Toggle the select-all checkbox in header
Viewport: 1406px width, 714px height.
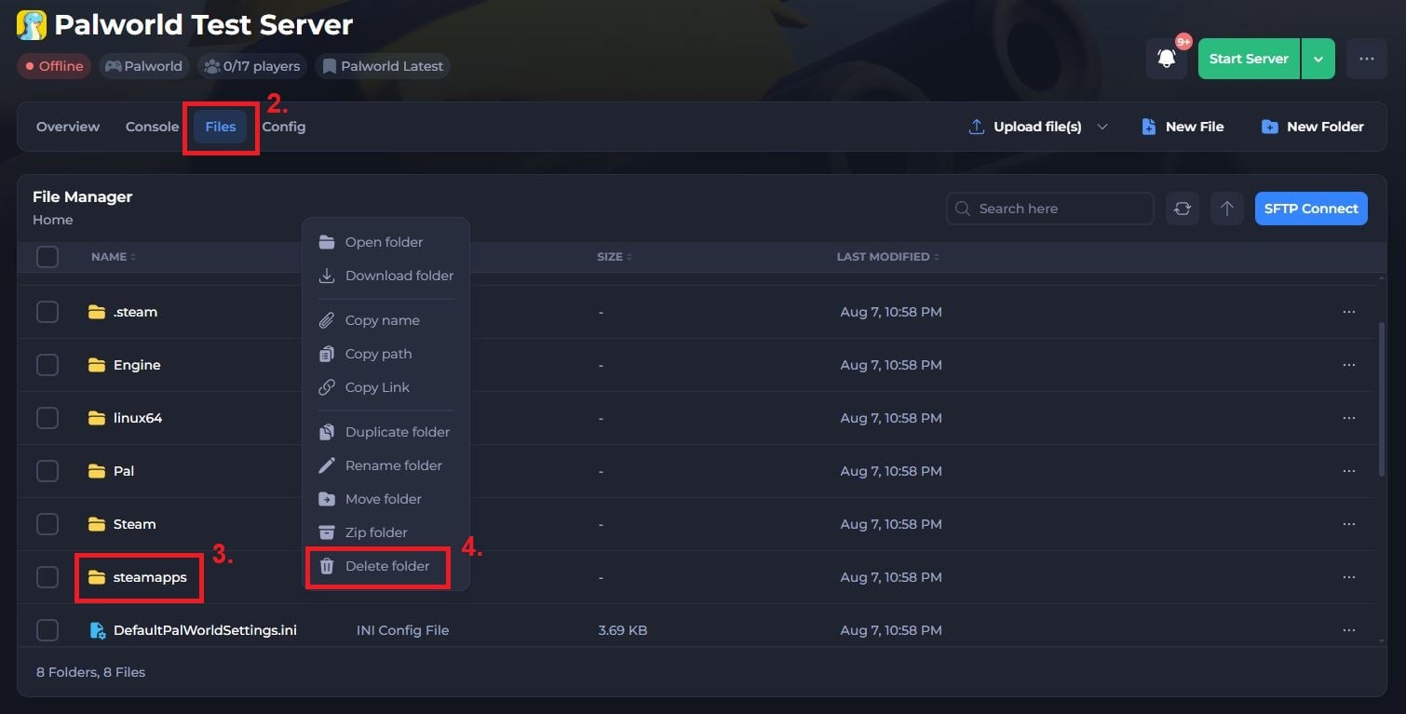[47, 257]
